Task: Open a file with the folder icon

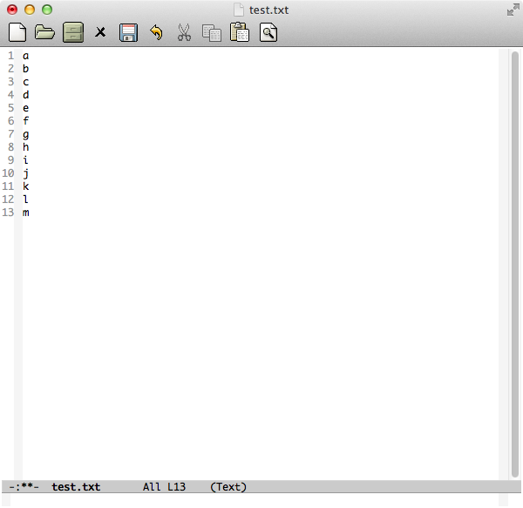Action: tap(44, 32)
